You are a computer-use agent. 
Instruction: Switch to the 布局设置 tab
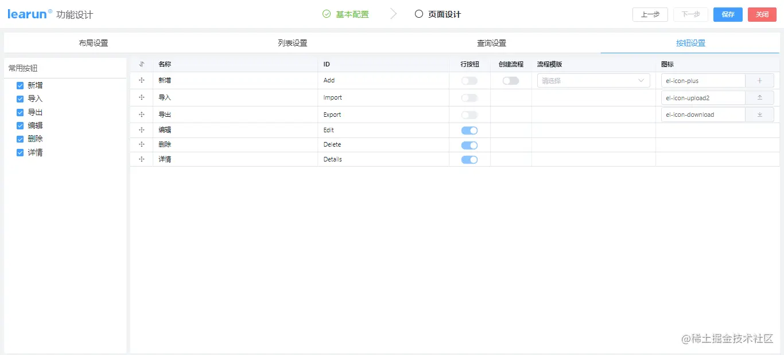click(94, 43)
